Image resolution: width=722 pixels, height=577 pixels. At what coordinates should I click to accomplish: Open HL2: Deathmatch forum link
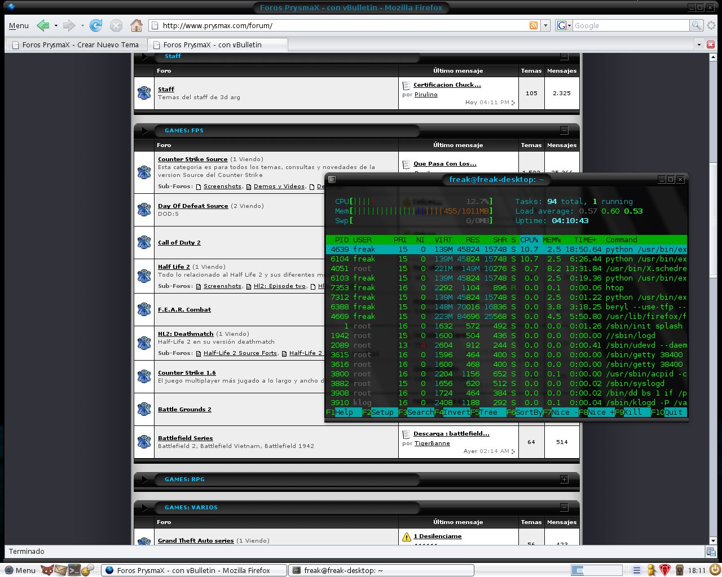point(186,334)
